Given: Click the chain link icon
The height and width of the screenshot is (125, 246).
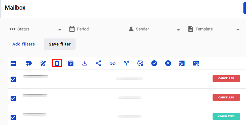Looking at the screenshot, I should [x=112, y=63].
